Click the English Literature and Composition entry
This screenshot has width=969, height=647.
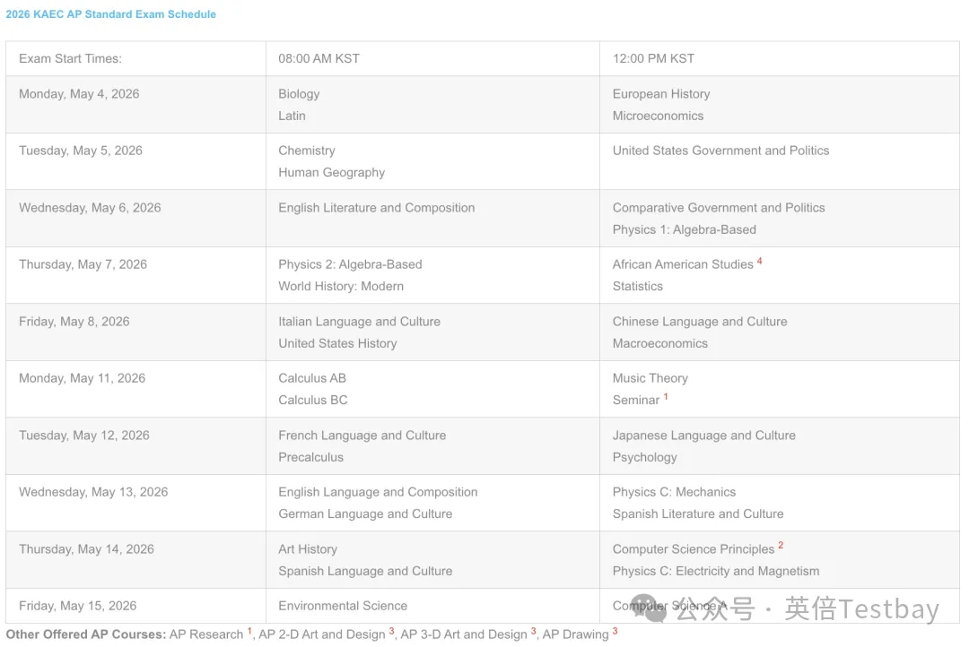tap(377, 208)
